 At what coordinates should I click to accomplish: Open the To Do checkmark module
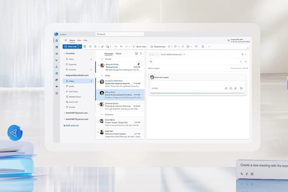56,60
